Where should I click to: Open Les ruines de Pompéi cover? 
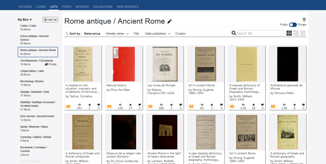[165, 64]
